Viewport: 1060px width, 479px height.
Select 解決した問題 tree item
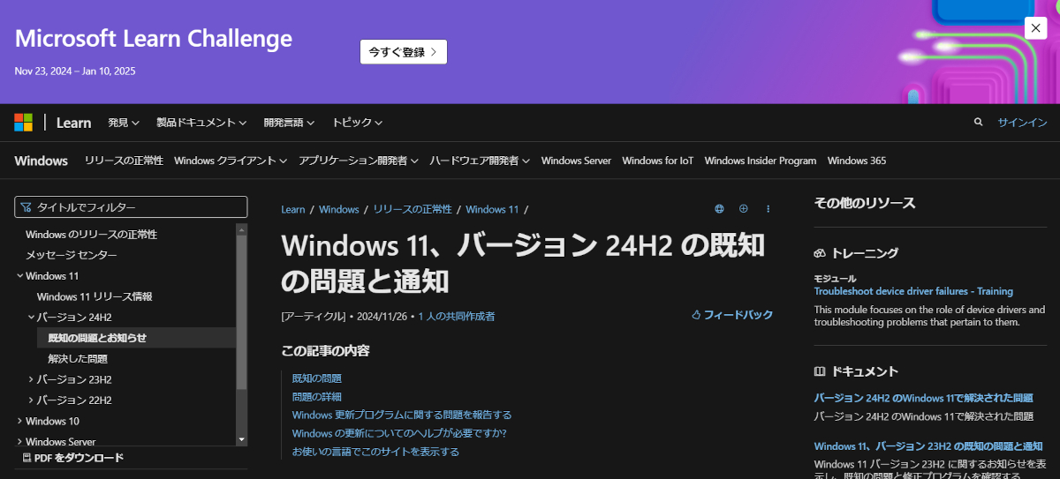point(78,359)
